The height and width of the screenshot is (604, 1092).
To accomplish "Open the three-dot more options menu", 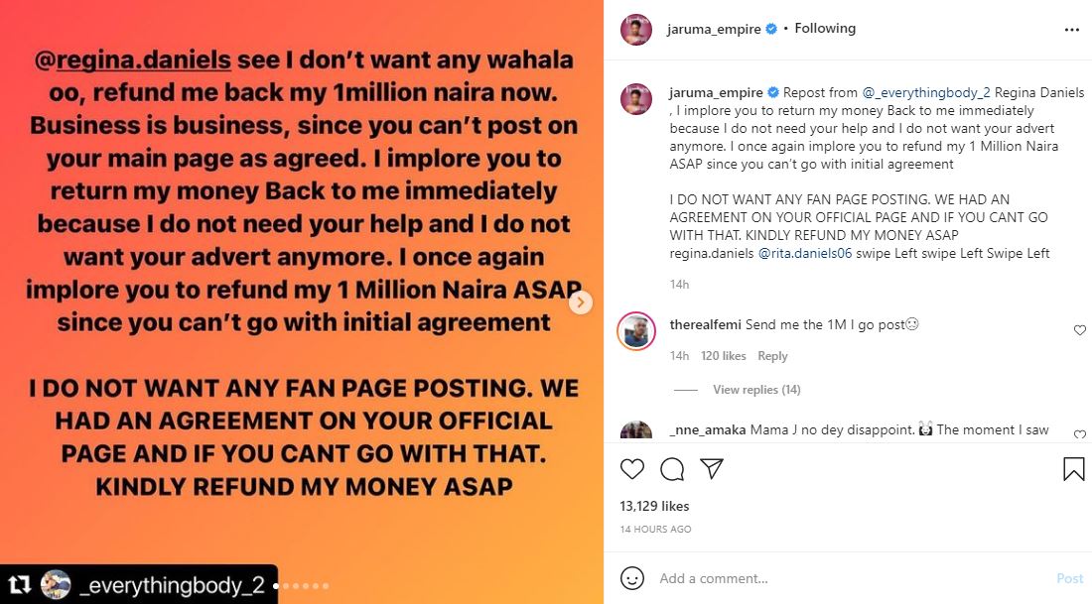I will [x=1071, y=30].
